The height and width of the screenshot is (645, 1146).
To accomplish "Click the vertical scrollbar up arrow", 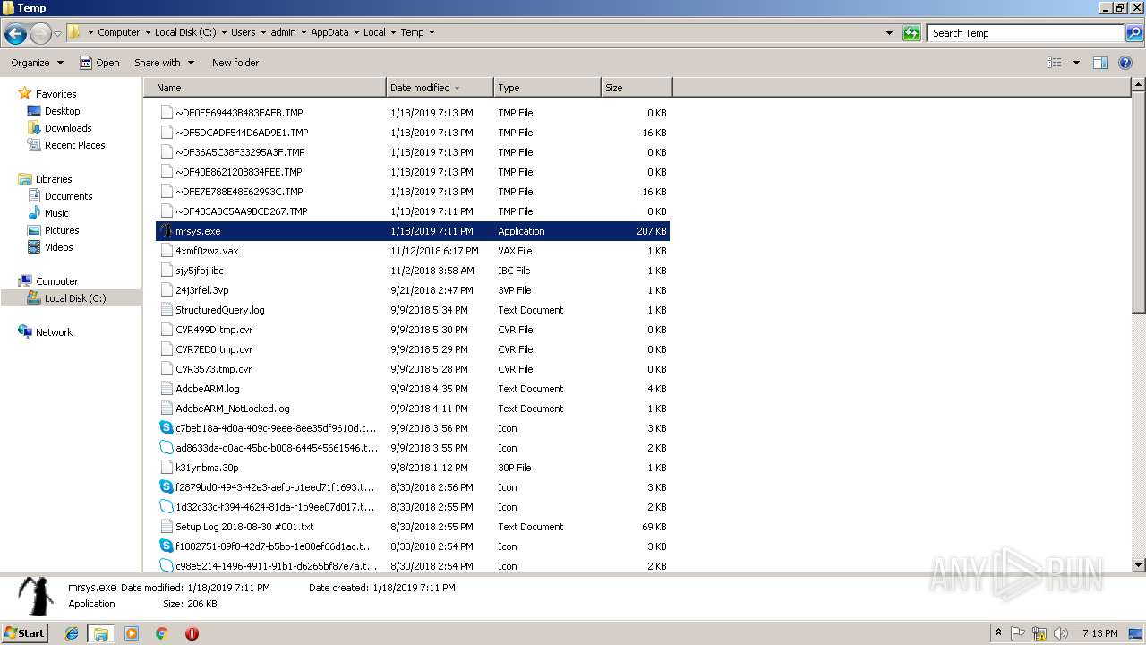I will (x=1139, y=85).
